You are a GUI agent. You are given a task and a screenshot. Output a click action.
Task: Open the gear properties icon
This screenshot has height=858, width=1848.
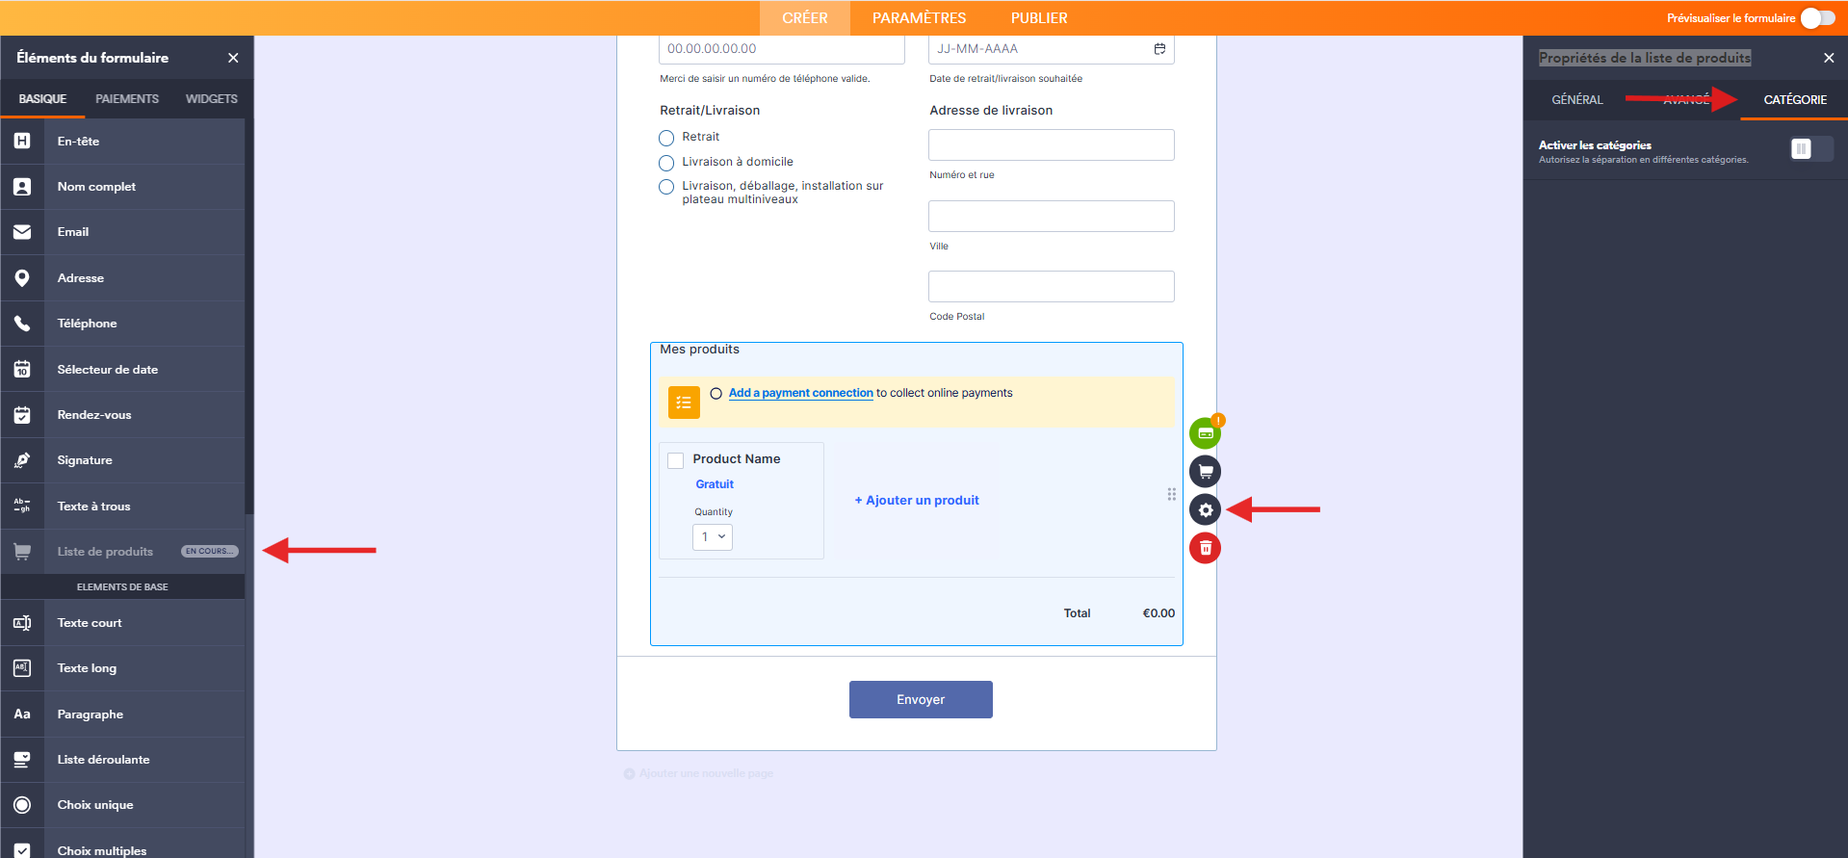point(1205,510)
